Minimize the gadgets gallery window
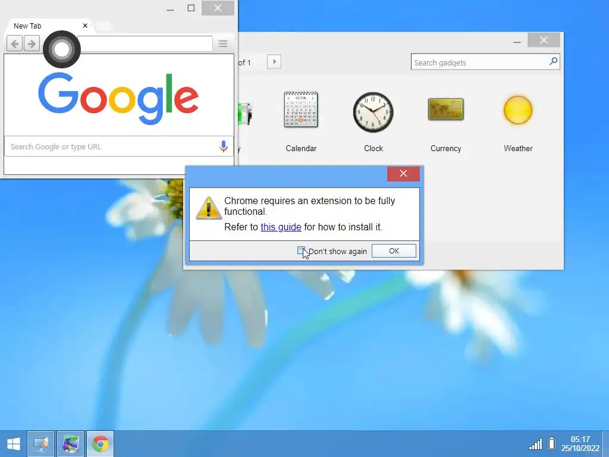The image size is (609, 457). point(517,40)
